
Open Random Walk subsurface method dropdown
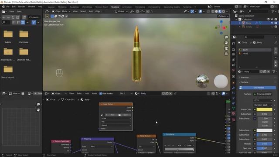click(262, 105)
